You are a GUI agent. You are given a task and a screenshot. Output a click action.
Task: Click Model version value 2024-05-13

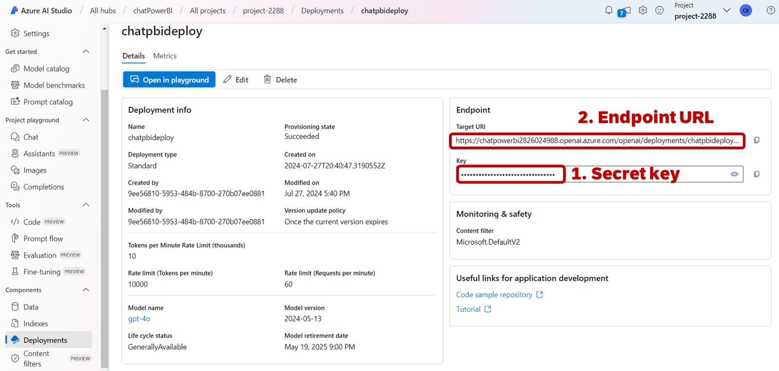point(303,319)
